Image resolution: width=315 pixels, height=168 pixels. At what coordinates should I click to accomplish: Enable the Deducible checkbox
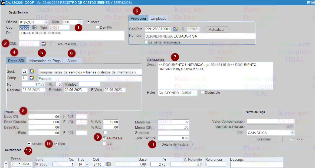pos(203,93)
